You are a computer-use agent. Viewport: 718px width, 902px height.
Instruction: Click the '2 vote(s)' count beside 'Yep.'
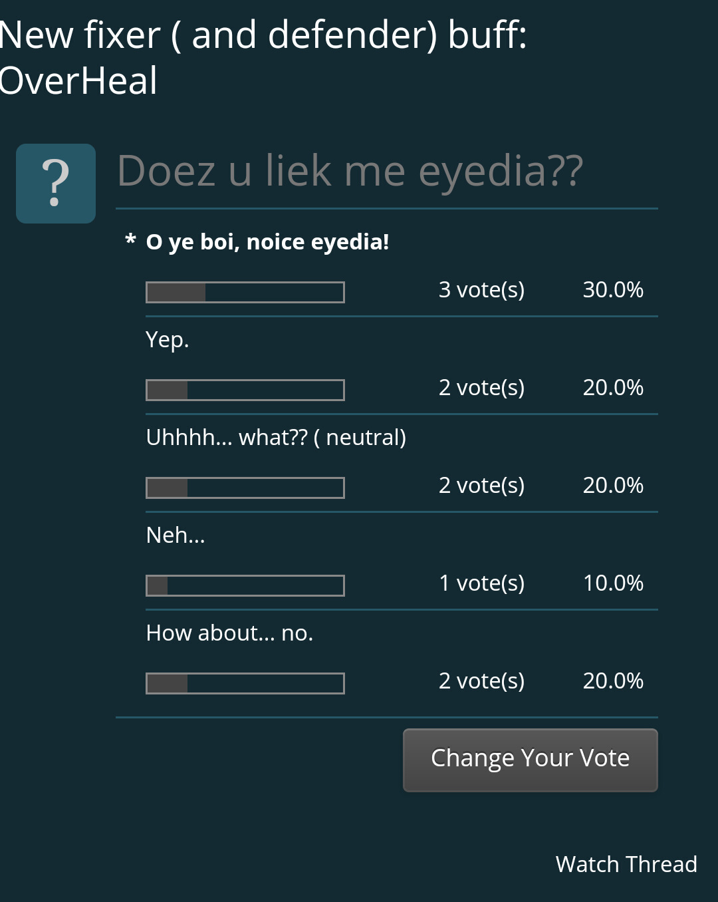tap(481, 388)
